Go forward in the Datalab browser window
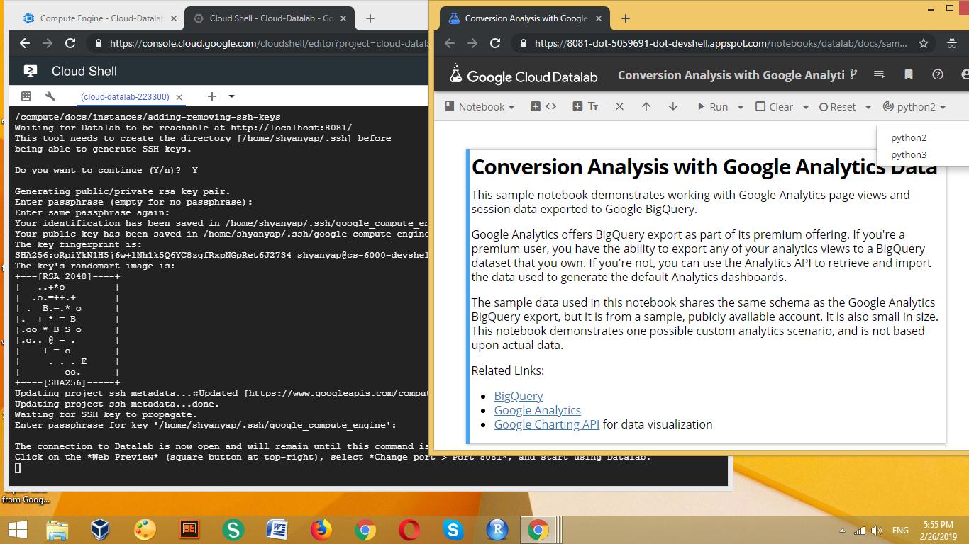The width and height of the screenshot is (969, 544). 472,43
